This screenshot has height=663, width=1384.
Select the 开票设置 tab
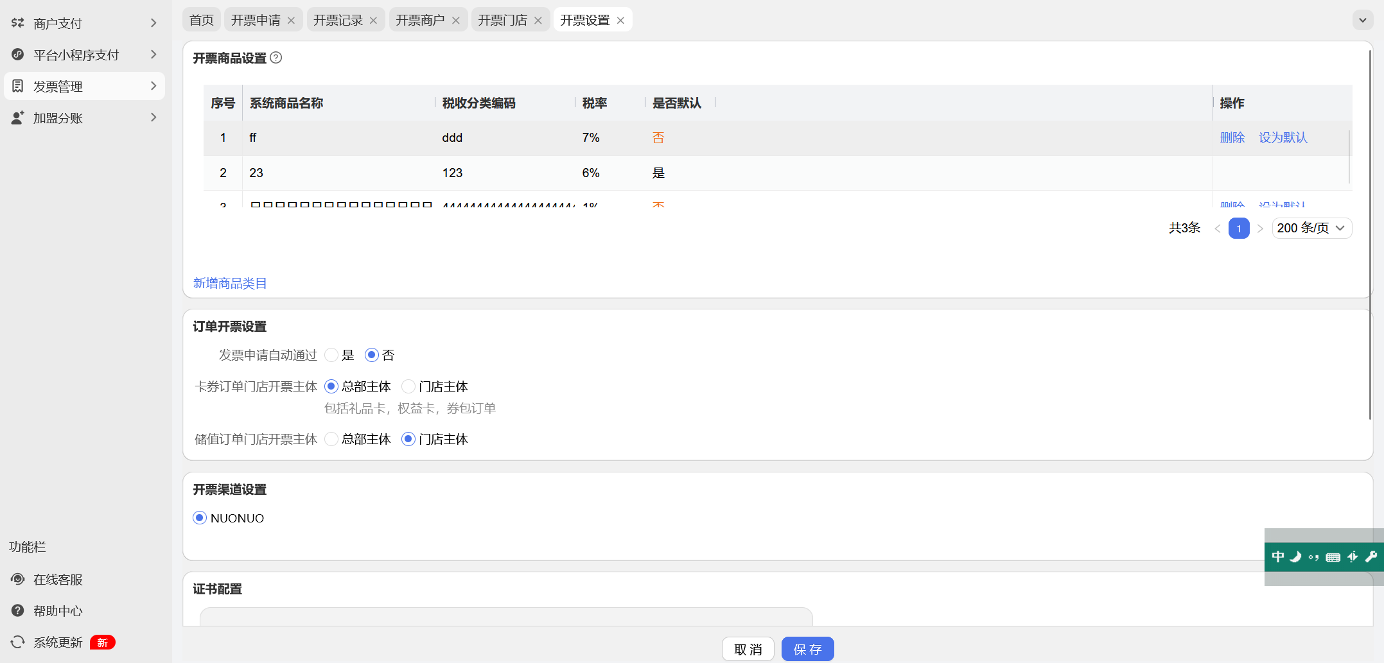584,20
